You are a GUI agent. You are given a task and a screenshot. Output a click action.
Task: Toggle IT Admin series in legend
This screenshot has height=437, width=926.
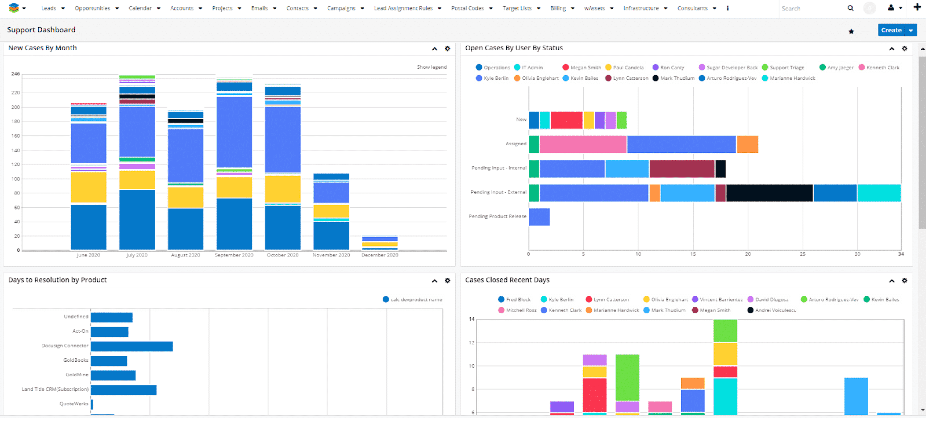click(528, 68)
